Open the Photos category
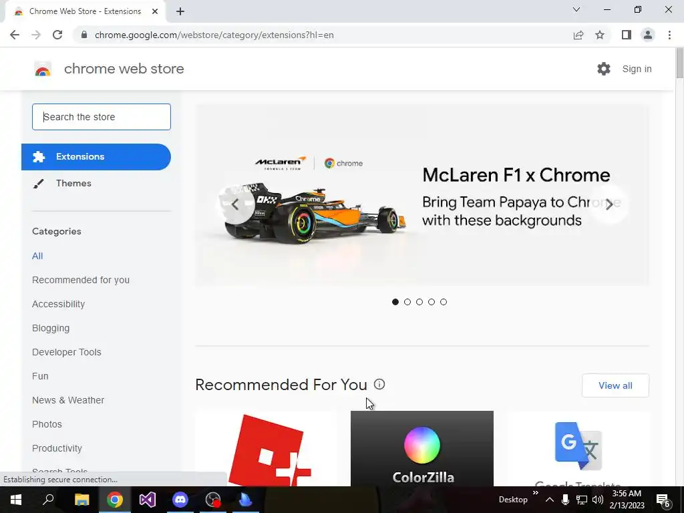The height and width of the screenshot is (513, 684). pos(47,424)
